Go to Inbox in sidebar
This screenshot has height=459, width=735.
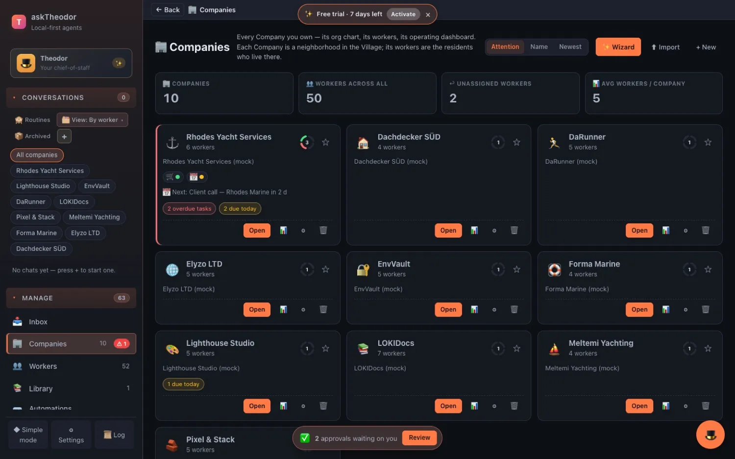point(71,322)
